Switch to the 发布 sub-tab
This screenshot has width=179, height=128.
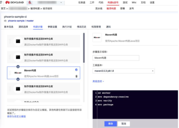[131, 8]
